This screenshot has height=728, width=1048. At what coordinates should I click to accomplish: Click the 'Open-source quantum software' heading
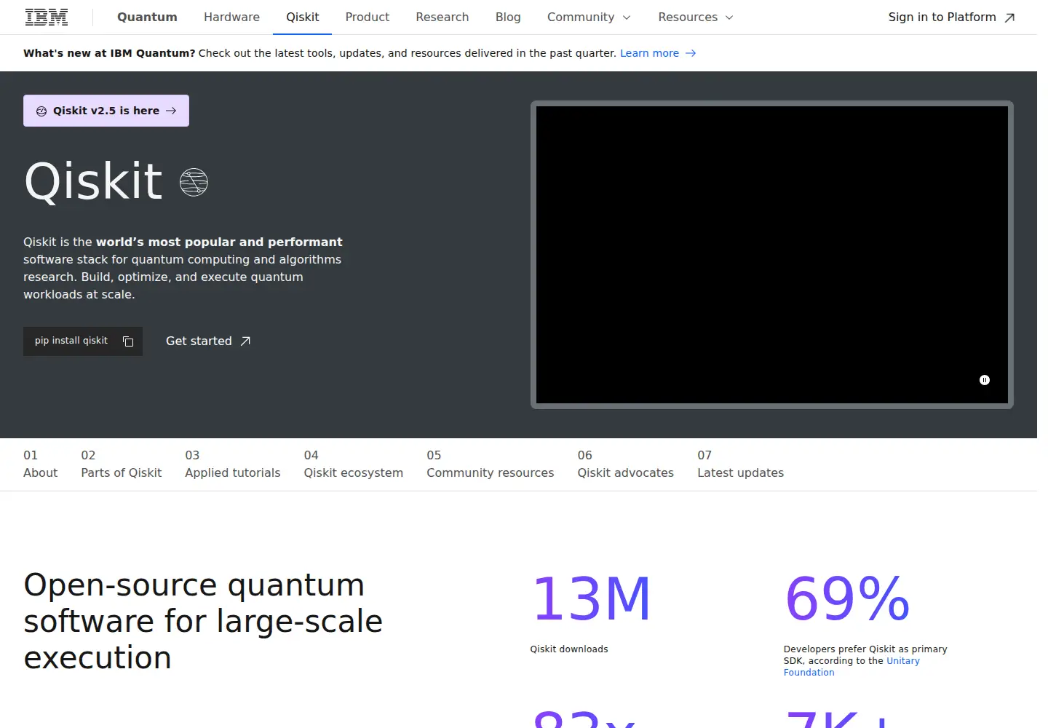click(x=203, y=621)
